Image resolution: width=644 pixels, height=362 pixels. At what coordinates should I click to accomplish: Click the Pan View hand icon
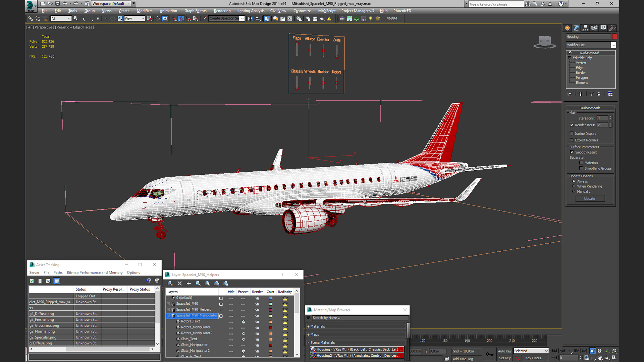coord(600,358)
